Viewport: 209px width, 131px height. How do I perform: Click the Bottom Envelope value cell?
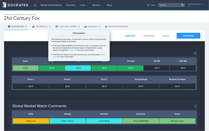pyautogui.click(x=177, y=86)
